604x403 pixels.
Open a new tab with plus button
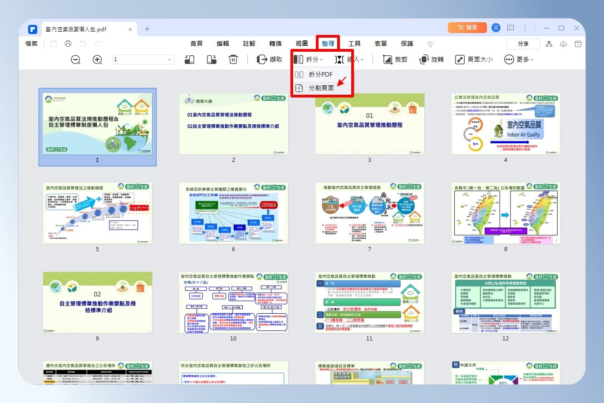click(147, 29)
